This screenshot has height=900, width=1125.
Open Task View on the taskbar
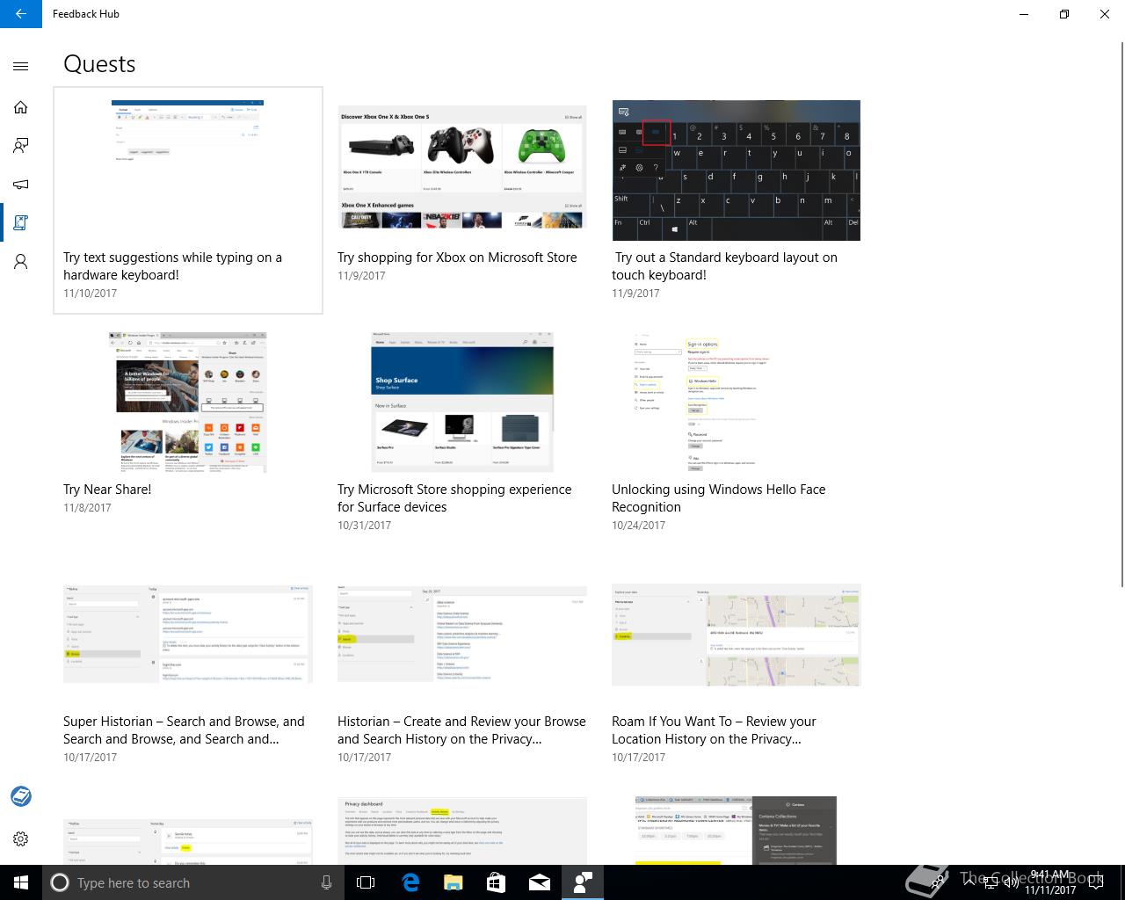click(x=366, y=882)
